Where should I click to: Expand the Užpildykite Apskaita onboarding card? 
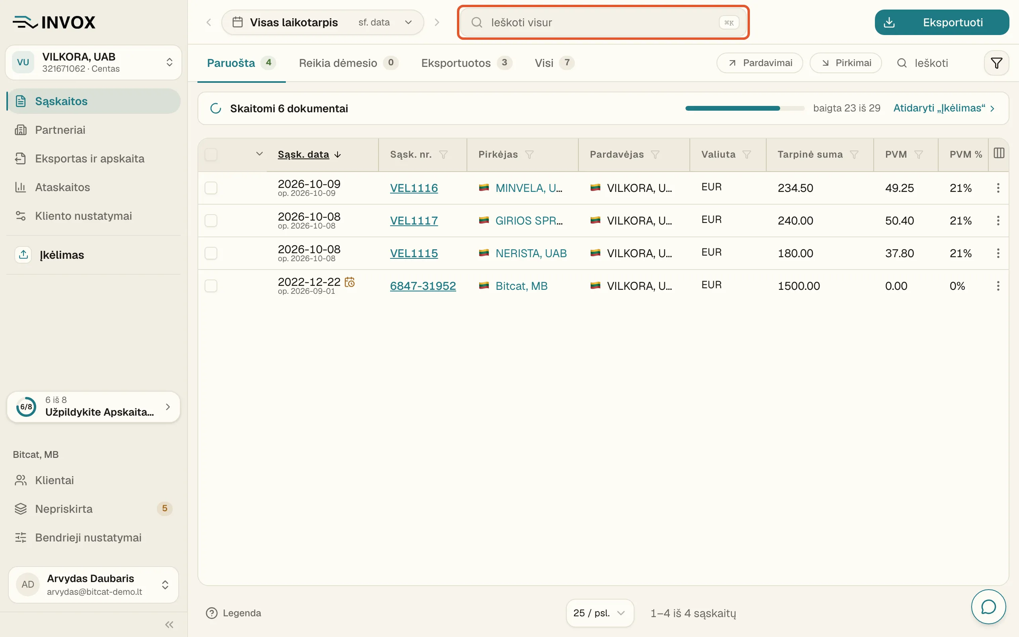(94, 406)
